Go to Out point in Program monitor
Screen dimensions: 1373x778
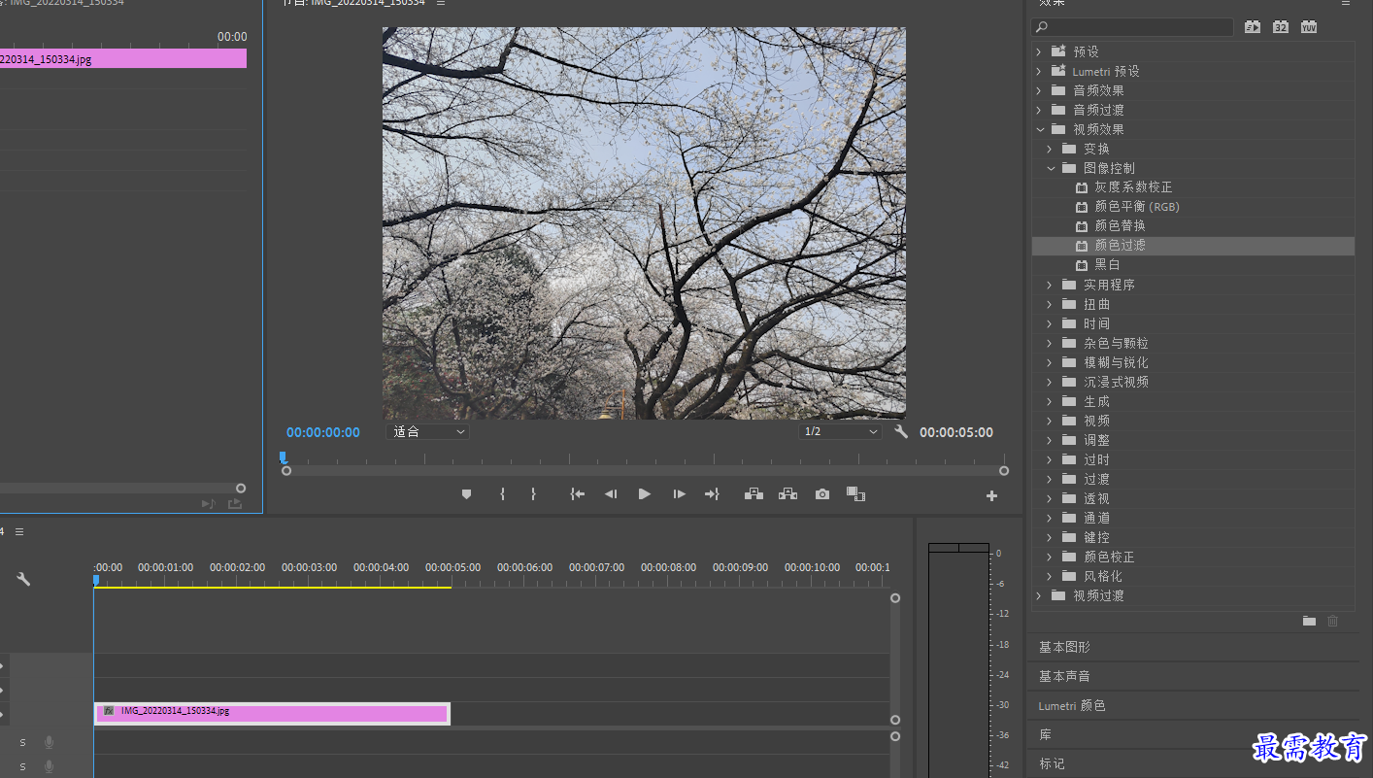click(712, 494)
